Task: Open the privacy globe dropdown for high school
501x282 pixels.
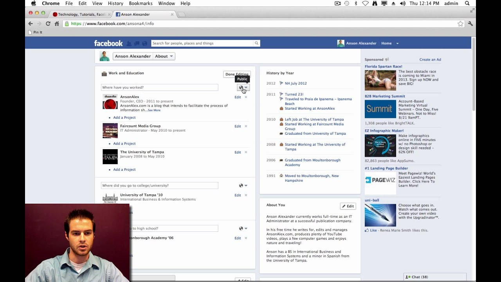Action: [243, 228]
